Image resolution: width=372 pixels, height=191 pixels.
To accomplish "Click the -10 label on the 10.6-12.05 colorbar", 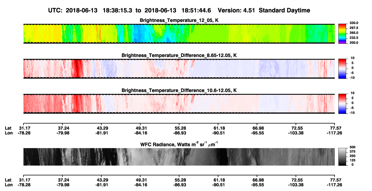I will point(352,113).
